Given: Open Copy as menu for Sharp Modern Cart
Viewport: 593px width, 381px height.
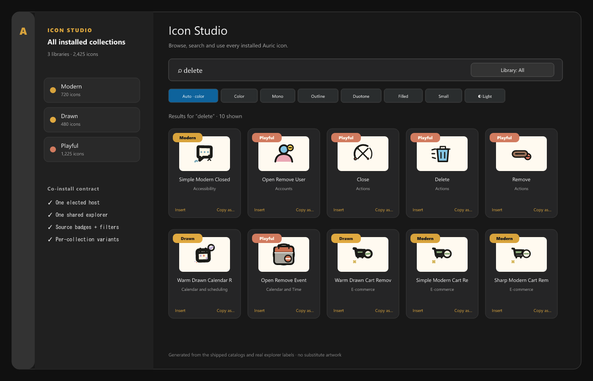Looking at the screenshot, I should 542,311.
